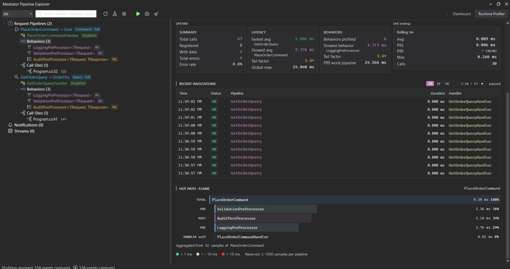510x269 pixels.
Task: Click the vertical scrollbar of the profiler panel
Action: click(508, 175)
